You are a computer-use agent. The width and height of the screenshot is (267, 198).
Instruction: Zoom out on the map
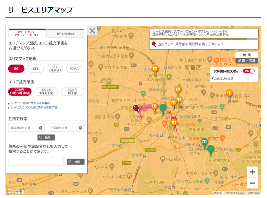(252, 183)
